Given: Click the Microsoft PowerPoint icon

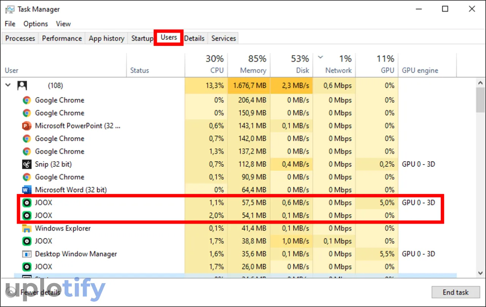Looking at the screenshot, I should [x=27, y=126].
